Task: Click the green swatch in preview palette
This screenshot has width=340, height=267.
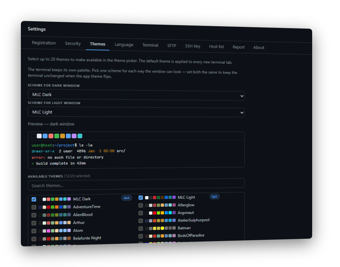Action: click(x=57, y=136)
